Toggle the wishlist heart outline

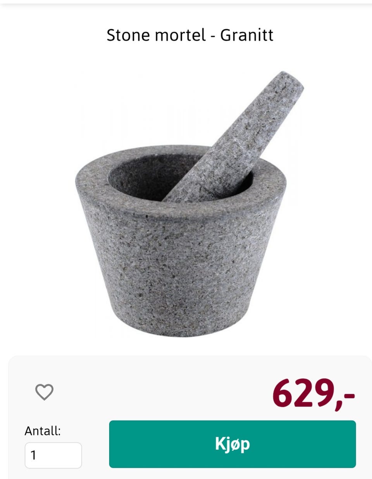(x=44, y=392)
